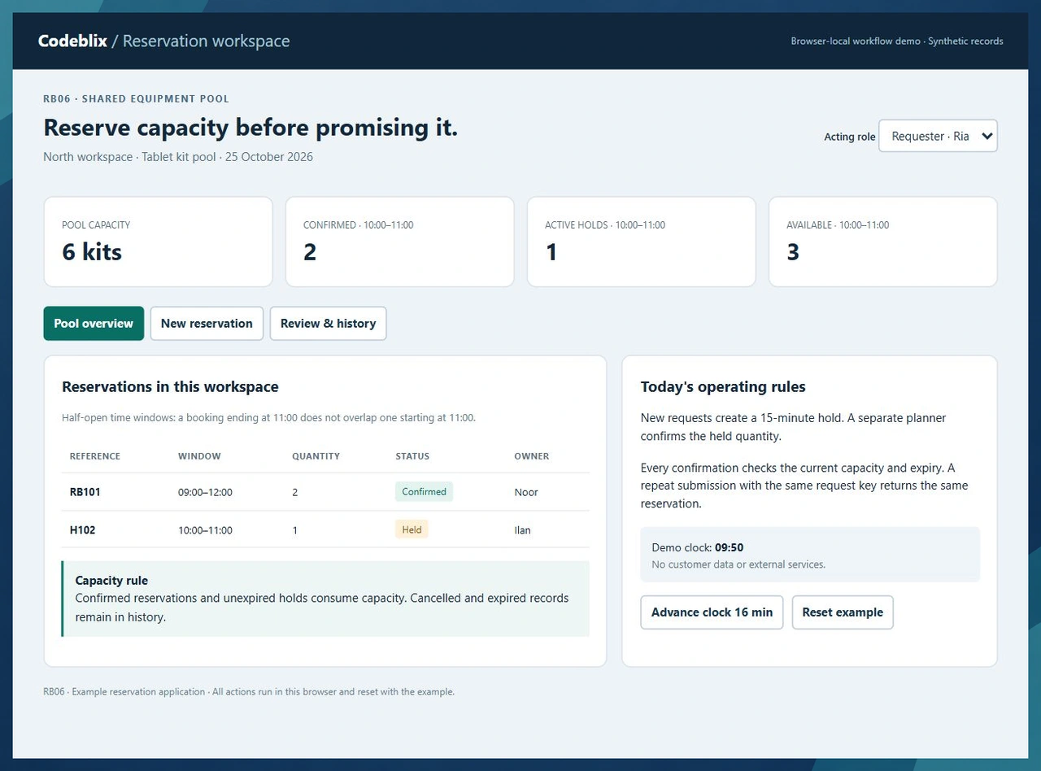Select reference RB101 in the table
The height and width of the screenshot is (771, 1041).
(x=85, y=492)
